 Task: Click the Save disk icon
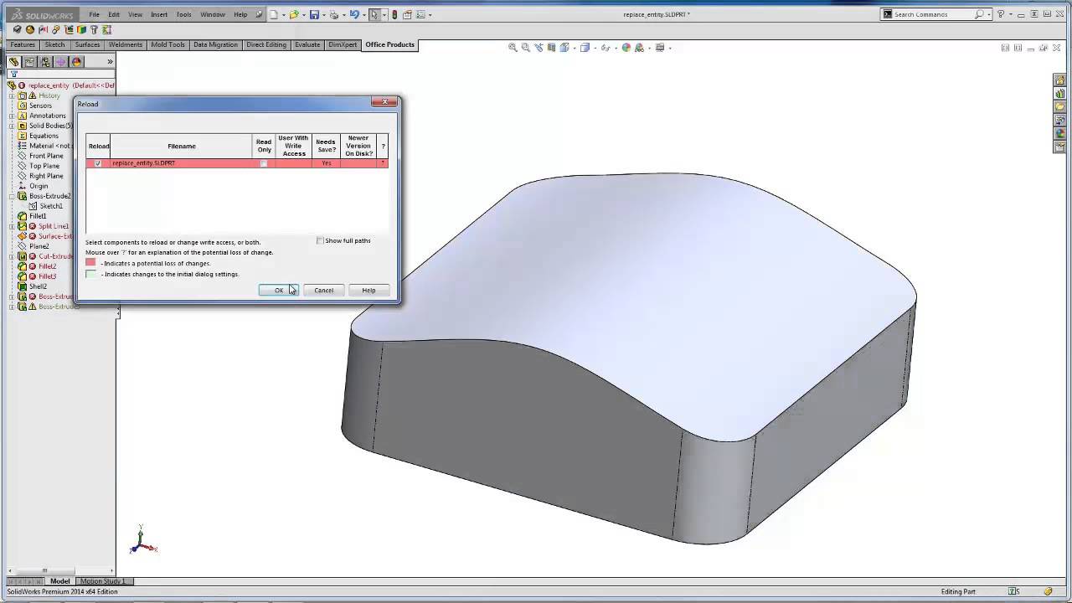click(x=314, y=14)
